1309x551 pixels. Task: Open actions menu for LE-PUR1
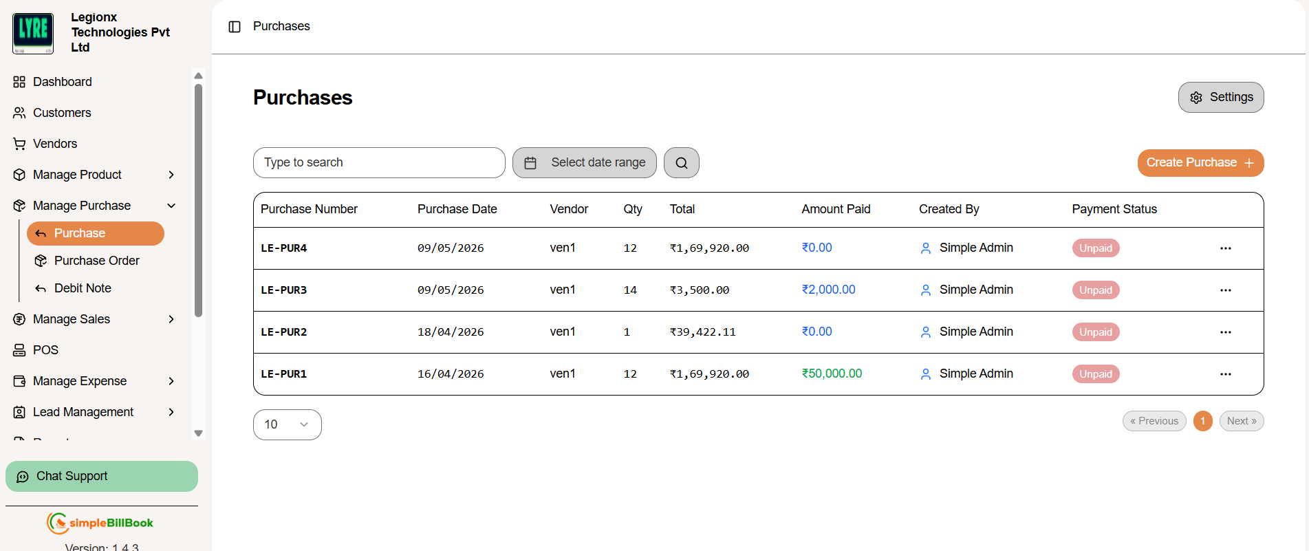(x=1226, y=374)
